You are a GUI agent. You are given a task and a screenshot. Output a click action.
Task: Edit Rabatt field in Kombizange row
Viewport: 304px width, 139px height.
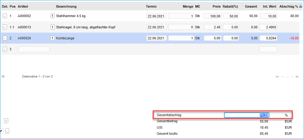231,38
